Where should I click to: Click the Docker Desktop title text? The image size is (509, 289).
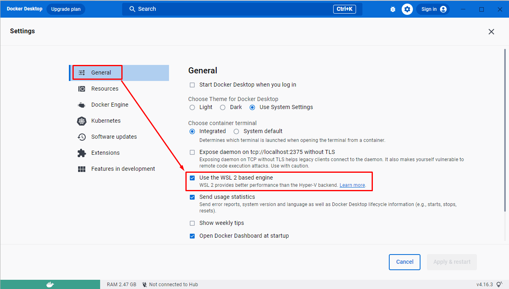[x=24, y=9]
